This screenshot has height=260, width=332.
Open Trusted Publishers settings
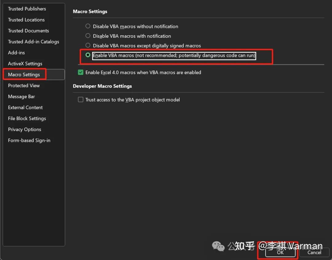point(27,9)
